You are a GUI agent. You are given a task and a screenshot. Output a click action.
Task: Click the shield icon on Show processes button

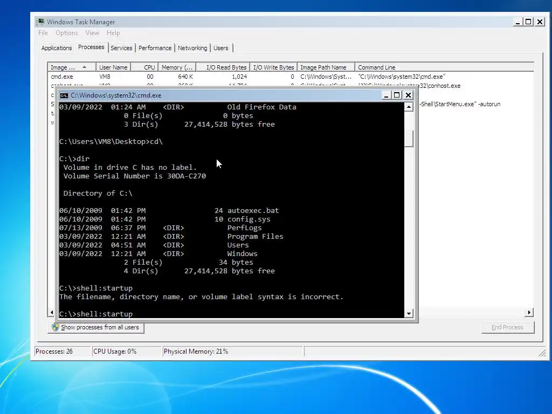pos(56,327)
